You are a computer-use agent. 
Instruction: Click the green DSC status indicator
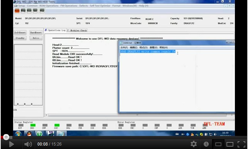[x=57, y=125]
